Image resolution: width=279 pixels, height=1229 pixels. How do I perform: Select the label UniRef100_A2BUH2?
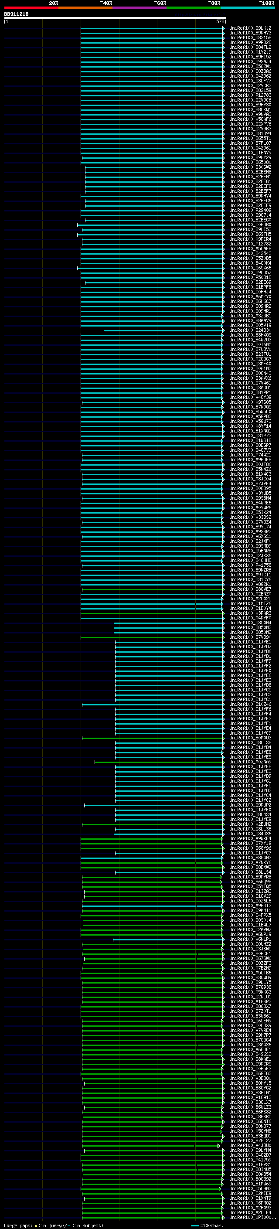pos(250,824)
